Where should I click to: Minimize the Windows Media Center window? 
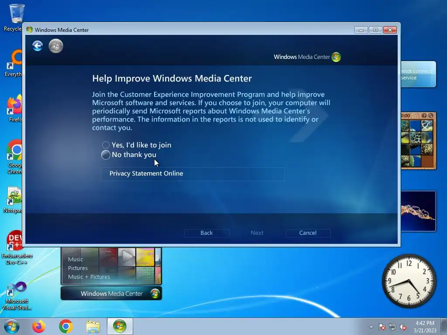(x=361, y=30)
